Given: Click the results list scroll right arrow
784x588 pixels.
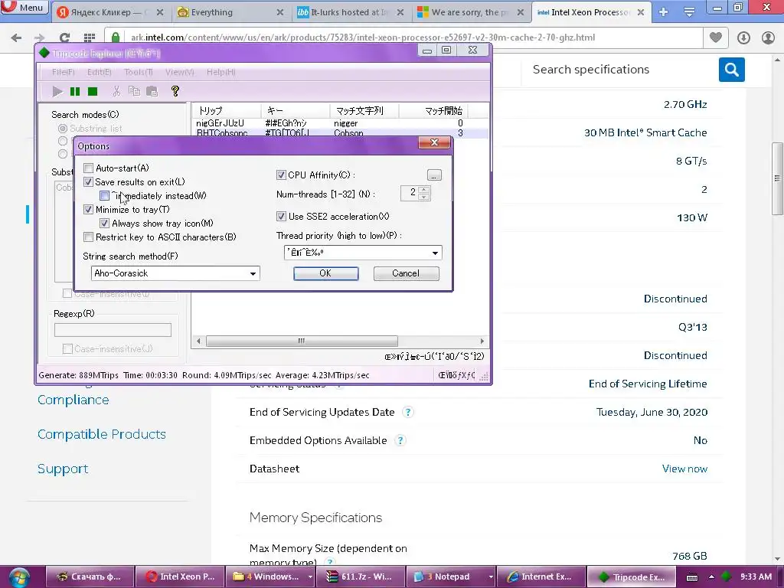Looking at the screenshot, I should (482, 341).
